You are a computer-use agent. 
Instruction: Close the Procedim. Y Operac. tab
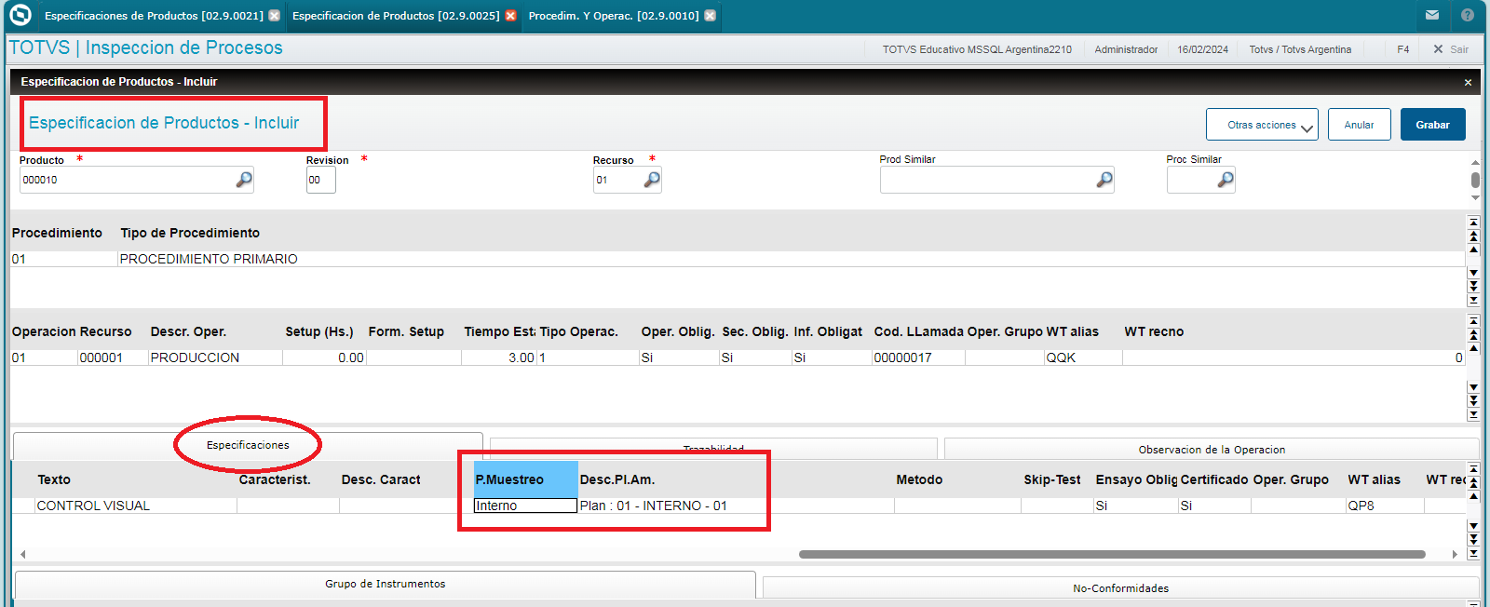click(x=710, y=16)
